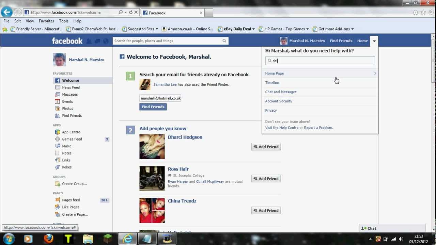Open Dharci Hodgson profile thumbnail
Viewport: 436px width, 245px height.
[152, 147]
